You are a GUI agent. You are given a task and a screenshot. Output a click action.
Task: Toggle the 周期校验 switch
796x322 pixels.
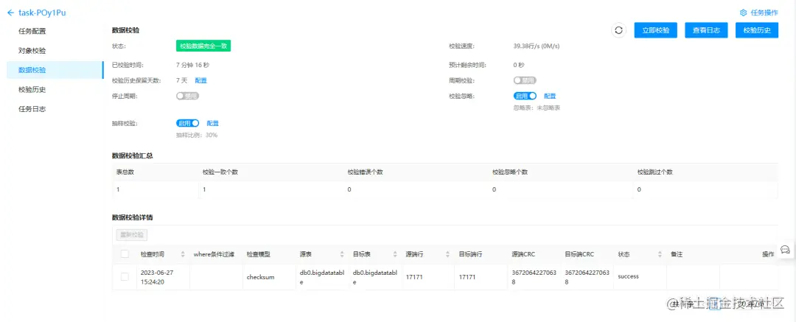coord(525,80)
